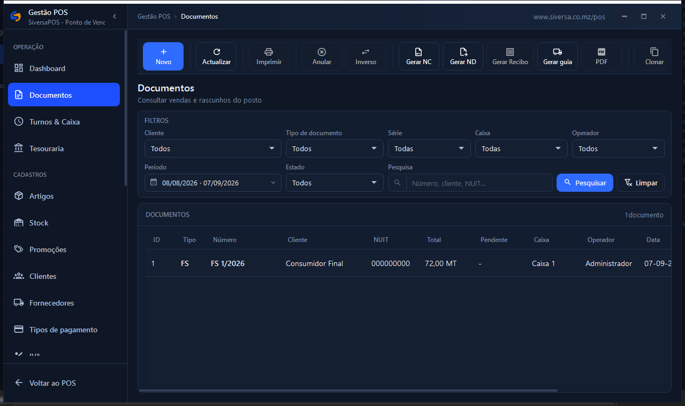Click the Data column header
Image resolution: width=685 pixels, height=406 pixels.
[x=653, y=240]
